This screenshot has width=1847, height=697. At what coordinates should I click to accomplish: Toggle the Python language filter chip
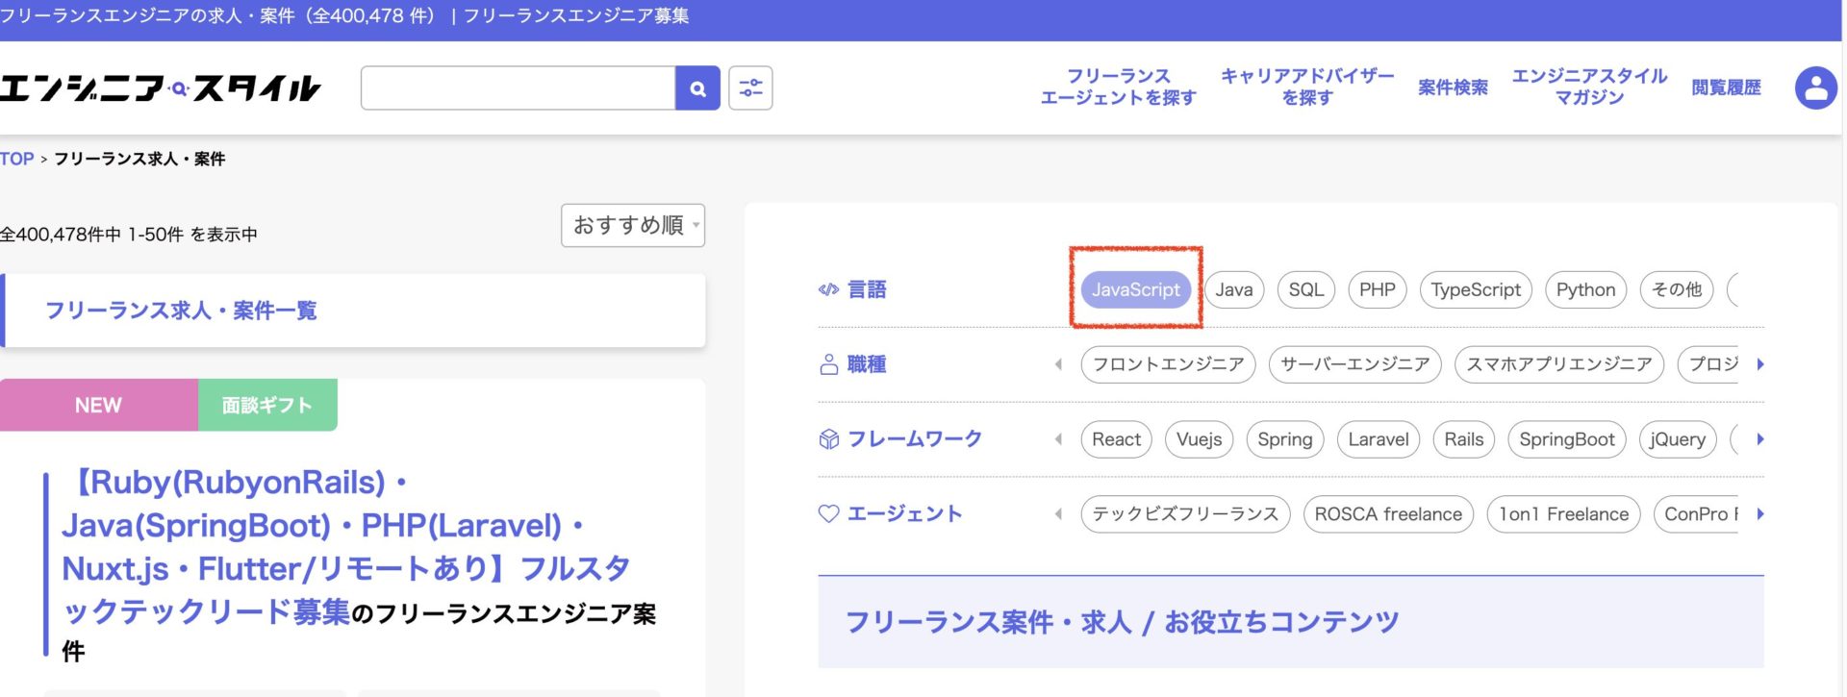1584,289
